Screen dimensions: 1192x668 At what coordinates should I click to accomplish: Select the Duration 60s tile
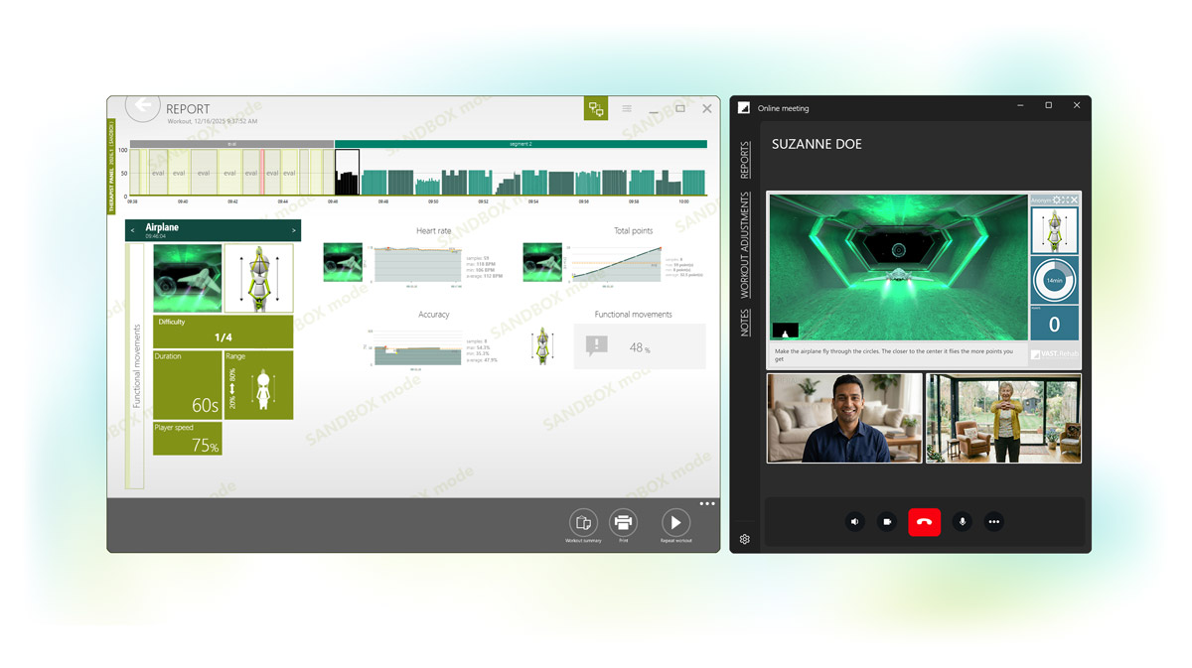click(187, 384)
